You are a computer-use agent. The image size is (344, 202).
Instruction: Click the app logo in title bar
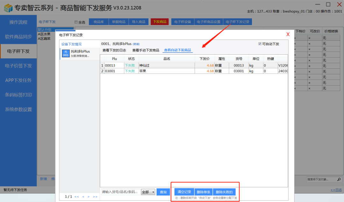[x=8, y=8]
